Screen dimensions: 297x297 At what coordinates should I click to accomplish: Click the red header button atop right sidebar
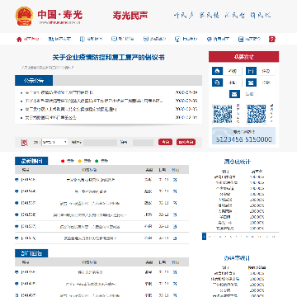click(243, 57)
